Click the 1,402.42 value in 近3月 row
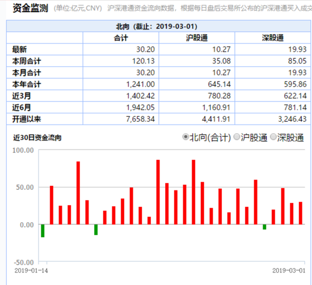The image size is (312, 285). pos(141,96)
